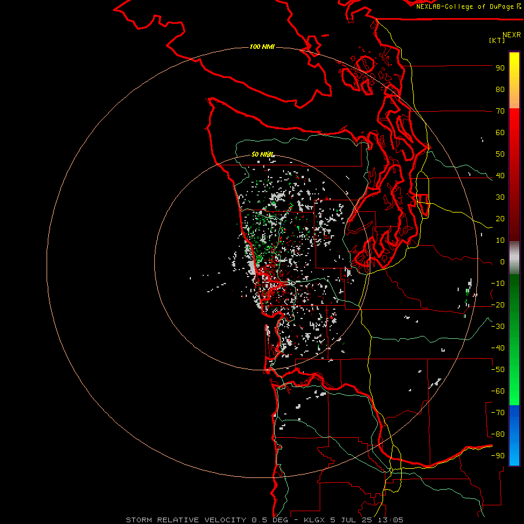Pick the gray zero-velocity band on scale
The width and height of the screenshot is (524, 524).
514,258
